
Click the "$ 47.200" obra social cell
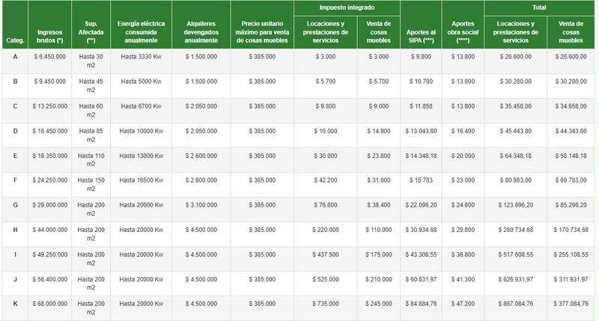pyautogui.click(x=463, y=305)
